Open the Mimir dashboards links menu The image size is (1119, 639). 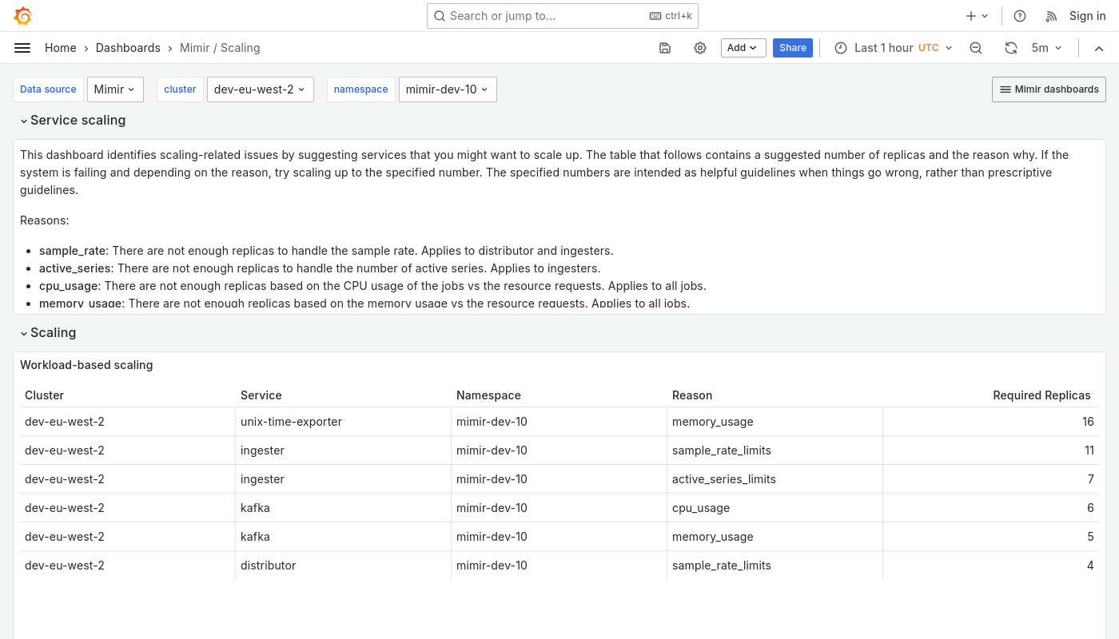1049,89
